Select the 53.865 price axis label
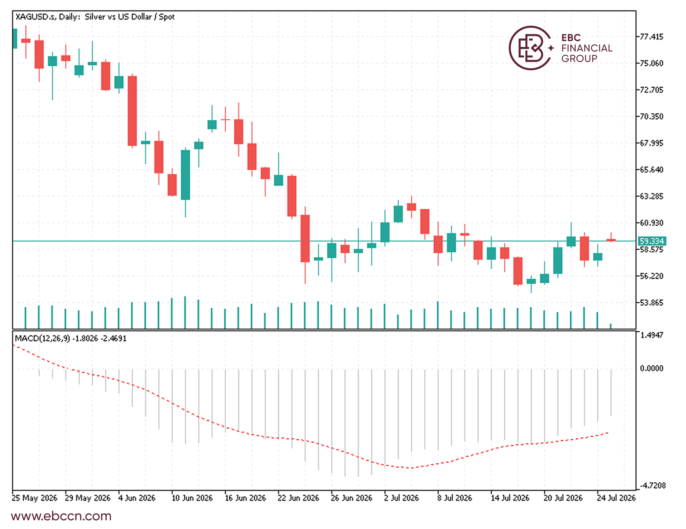686x529 pixels. click(x=652, y=303)
